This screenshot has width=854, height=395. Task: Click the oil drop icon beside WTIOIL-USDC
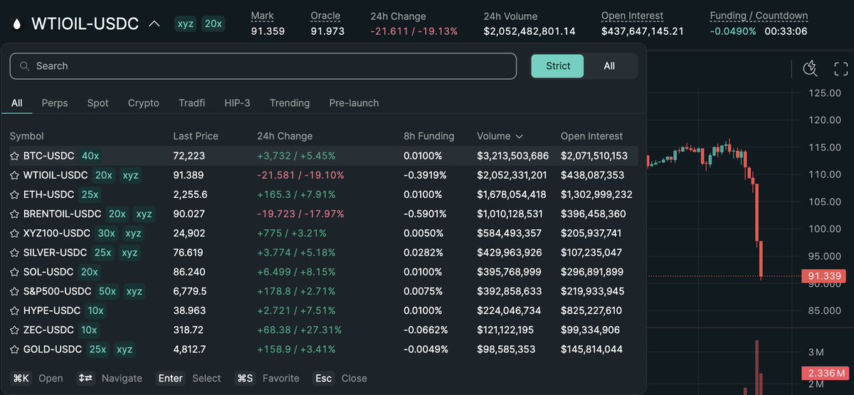tap(17, 23)
